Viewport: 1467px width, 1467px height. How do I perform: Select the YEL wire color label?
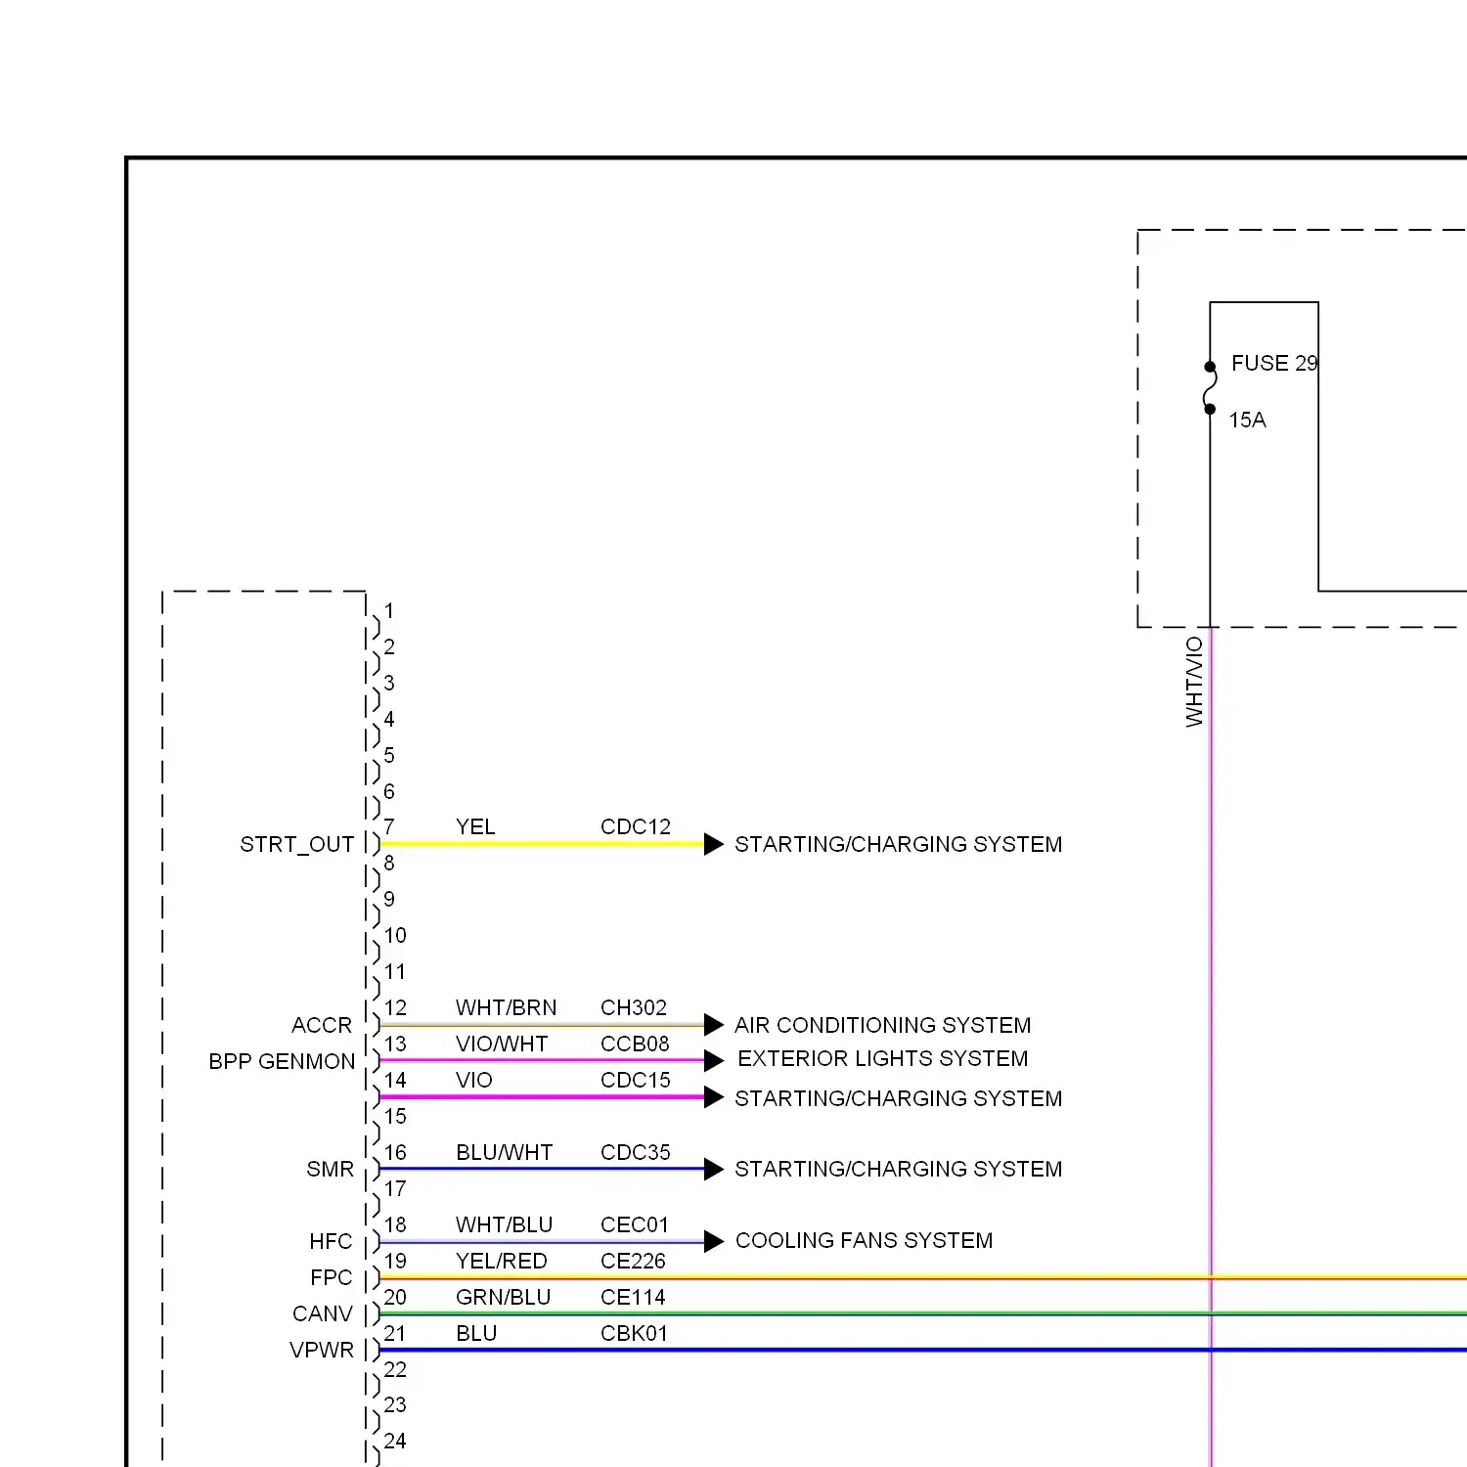pyautogui.click(x=475, y=826)
